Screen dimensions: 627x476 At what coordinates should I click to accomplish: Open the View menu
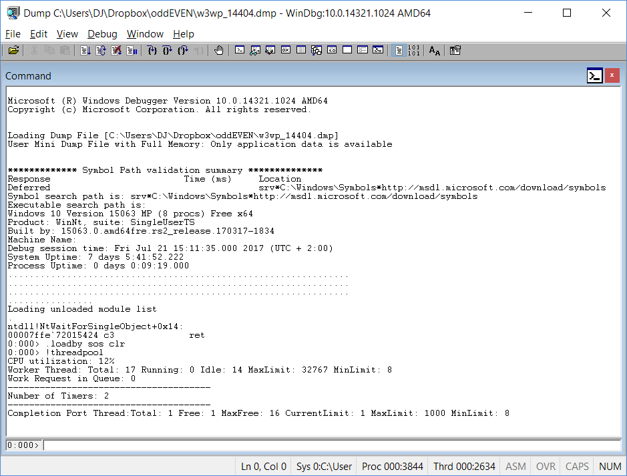click(x=67, y=34)
